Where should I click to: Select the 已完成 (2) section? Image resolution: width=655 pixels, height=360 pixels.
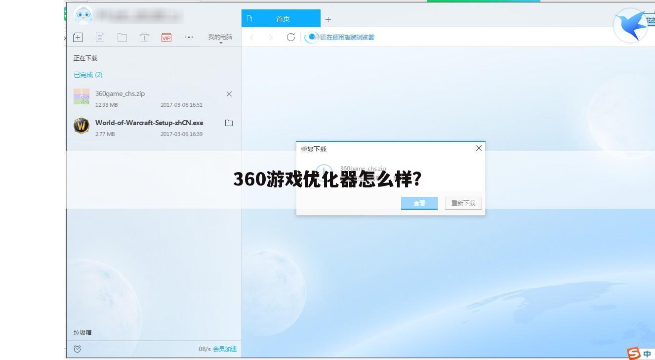(x=88, y=75)
